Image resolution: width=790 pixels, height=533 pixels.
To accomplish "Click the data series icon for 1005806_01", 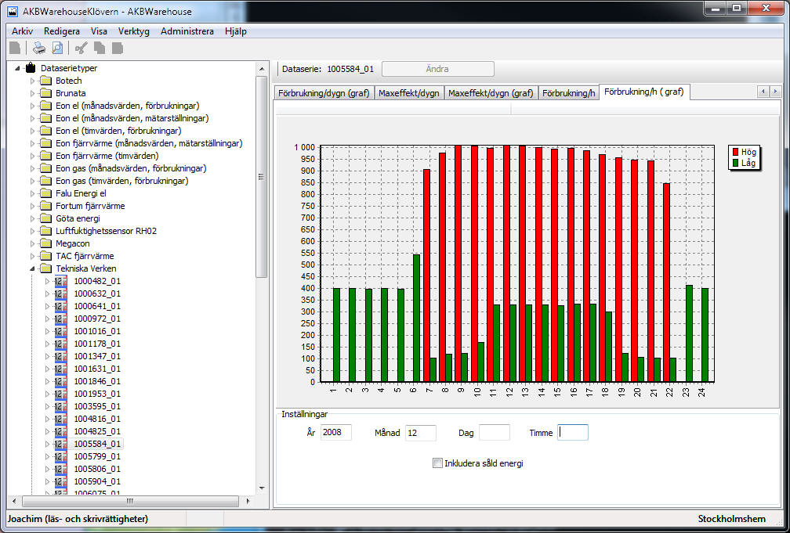I will coord(61,469).
